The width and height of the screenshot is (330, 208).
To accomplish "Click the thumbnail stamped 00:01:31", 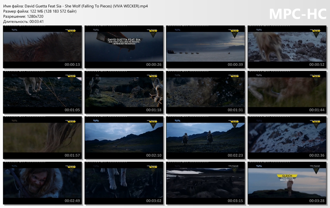I will 205,92.
